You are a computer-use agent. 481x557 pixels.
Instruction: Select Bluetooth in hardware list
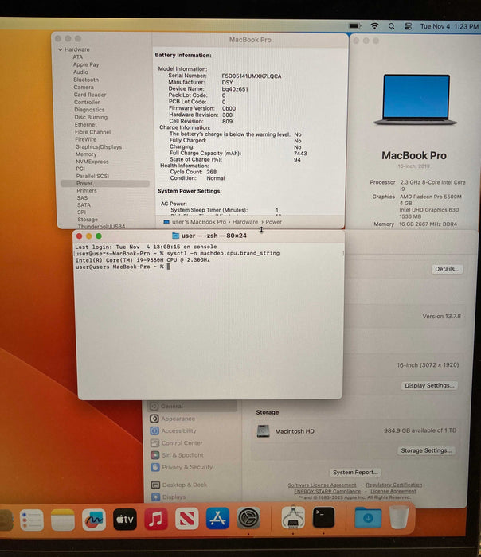86,80
